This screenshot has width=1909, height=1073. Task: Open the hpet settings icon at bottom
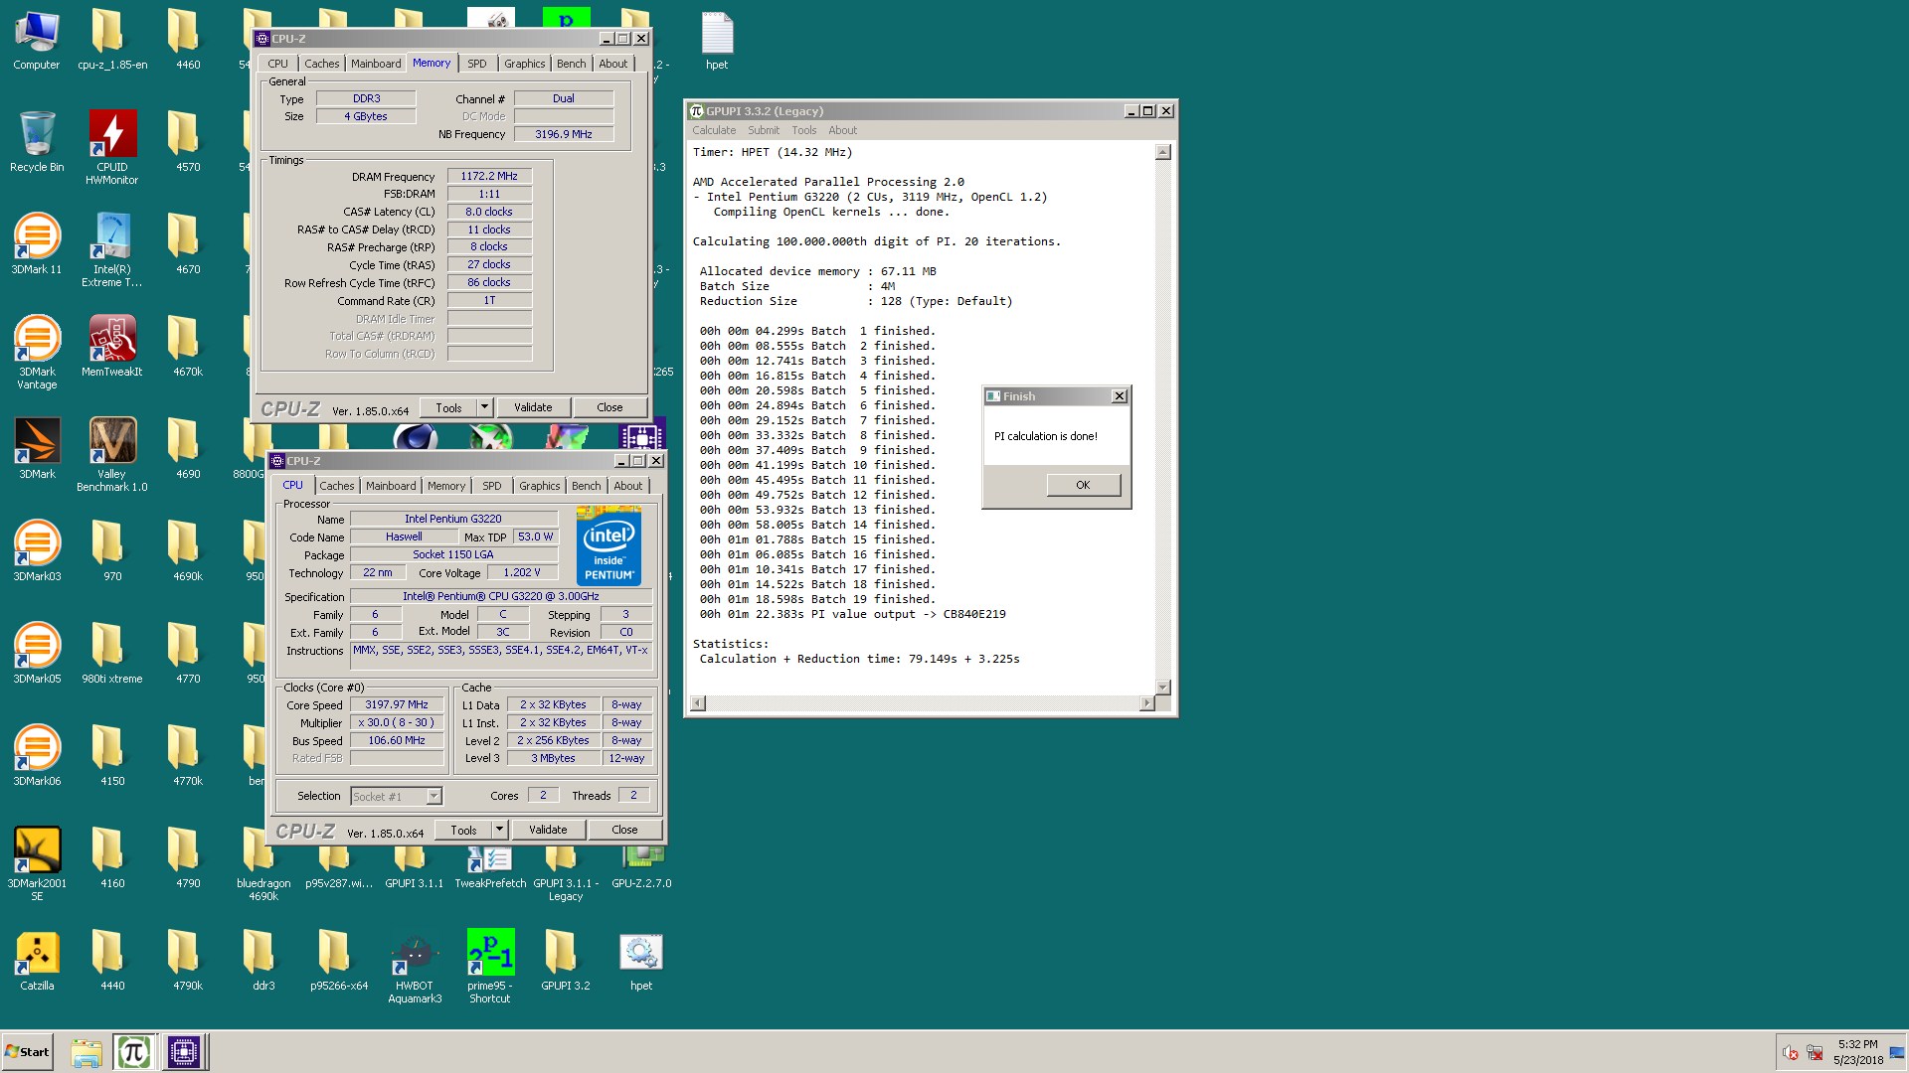(641, 961)
